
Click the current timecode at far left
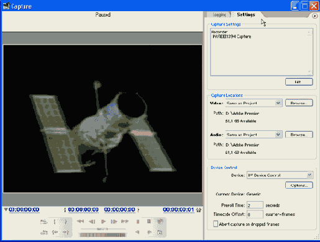pyautogui.click(x=24, y=210)
